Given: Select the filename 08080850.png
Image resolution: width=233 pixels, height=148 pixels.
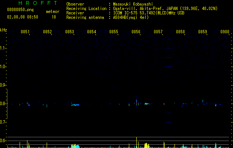Looking at the screenshot, I should [20, 10].
